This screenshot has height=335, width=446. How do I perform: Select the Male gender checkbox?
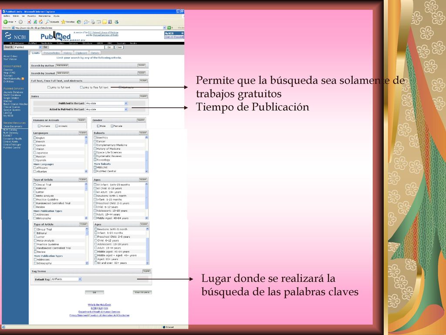point(98,126)
